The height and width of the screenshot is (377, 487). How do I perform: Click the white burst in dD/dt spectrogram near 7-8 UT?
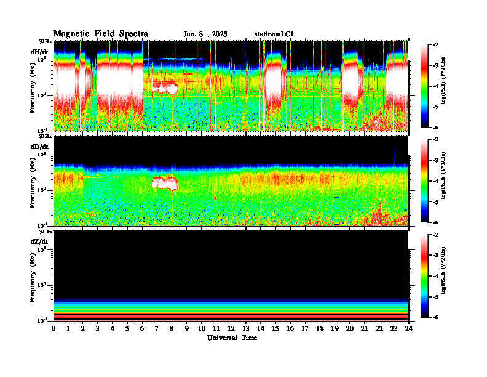click(x=165, y=183)
